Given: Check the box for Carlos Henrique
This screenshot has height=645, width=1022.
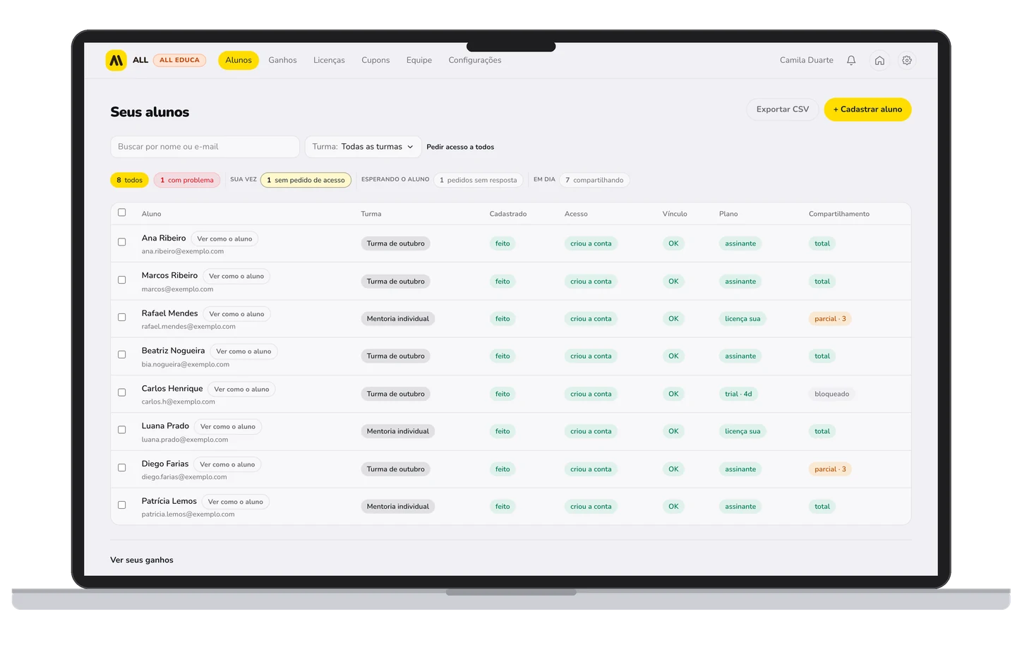Looking at the screenshot, I should point(121,392).
